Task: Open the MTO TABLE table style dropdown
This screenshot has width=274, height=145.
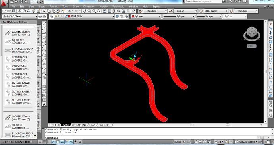Action: [216, 11]
